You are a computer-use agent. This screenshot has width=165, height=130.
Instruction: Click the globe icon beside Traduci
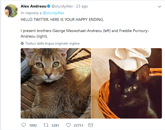click(22, 43)
